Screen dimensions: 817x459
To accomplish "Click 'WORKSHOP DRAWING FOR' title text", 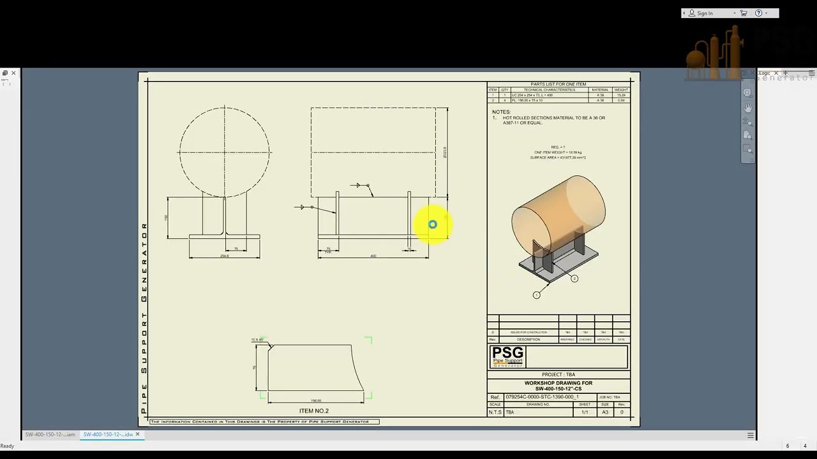I will pyautogui.click(x=558, y=383).
